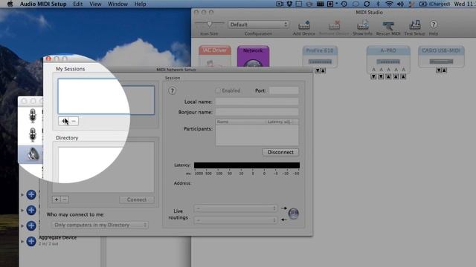Click the ProFire 610 down-arrow port
This screenshot has height=267, width=476.
click(318, 70)
